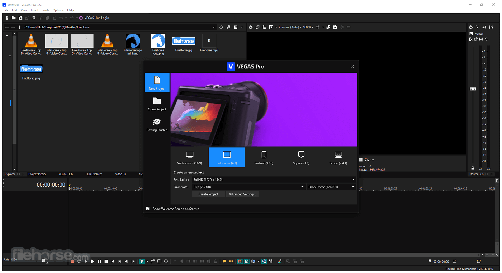Select the Zoom magnifier edit tool

click(x=166, y=262)
